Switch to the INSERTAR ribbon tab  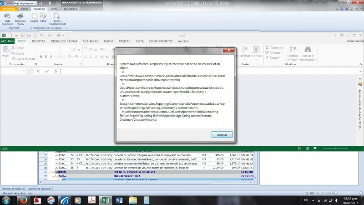point(39,41)
